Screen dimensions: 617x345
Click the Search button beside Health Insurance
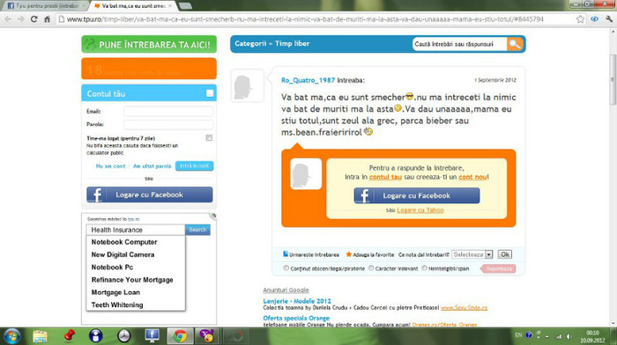coord(197,230)
